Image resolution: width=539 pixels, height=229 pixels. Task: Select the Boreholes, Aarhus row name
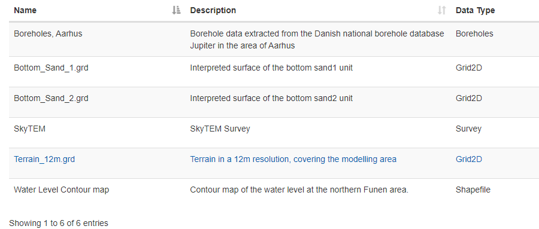tap(48, 33)
